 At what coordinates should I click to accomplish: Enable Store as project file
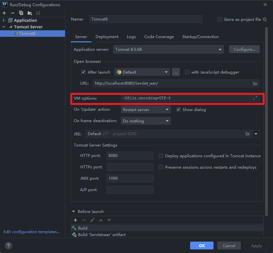point(220,20)
